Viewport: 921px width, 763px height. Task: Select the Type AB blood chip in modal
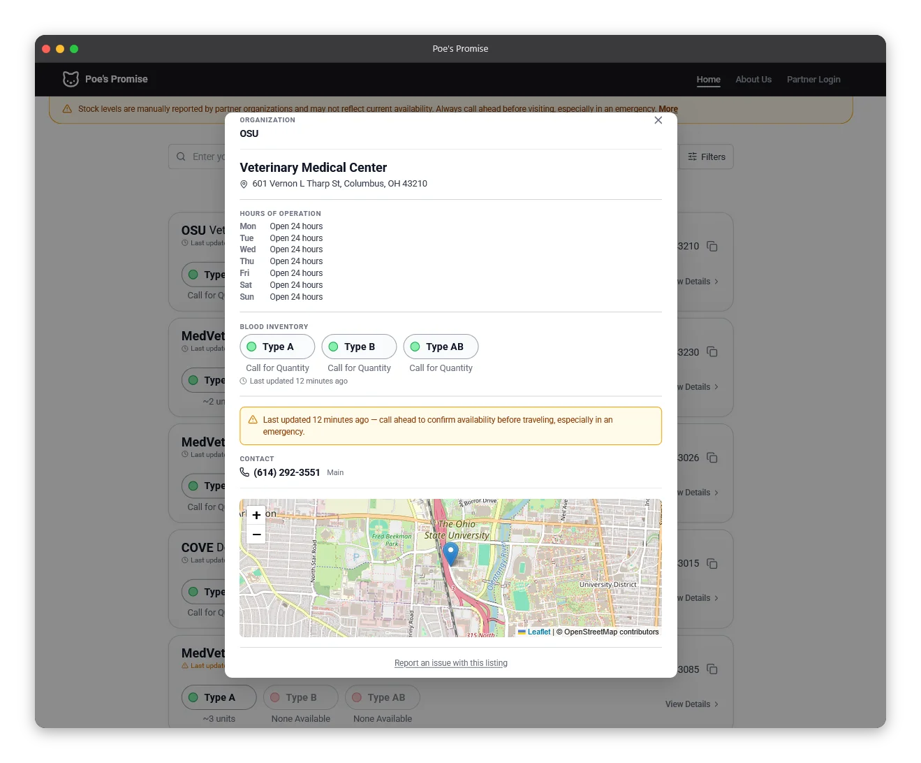coord(441,347)
